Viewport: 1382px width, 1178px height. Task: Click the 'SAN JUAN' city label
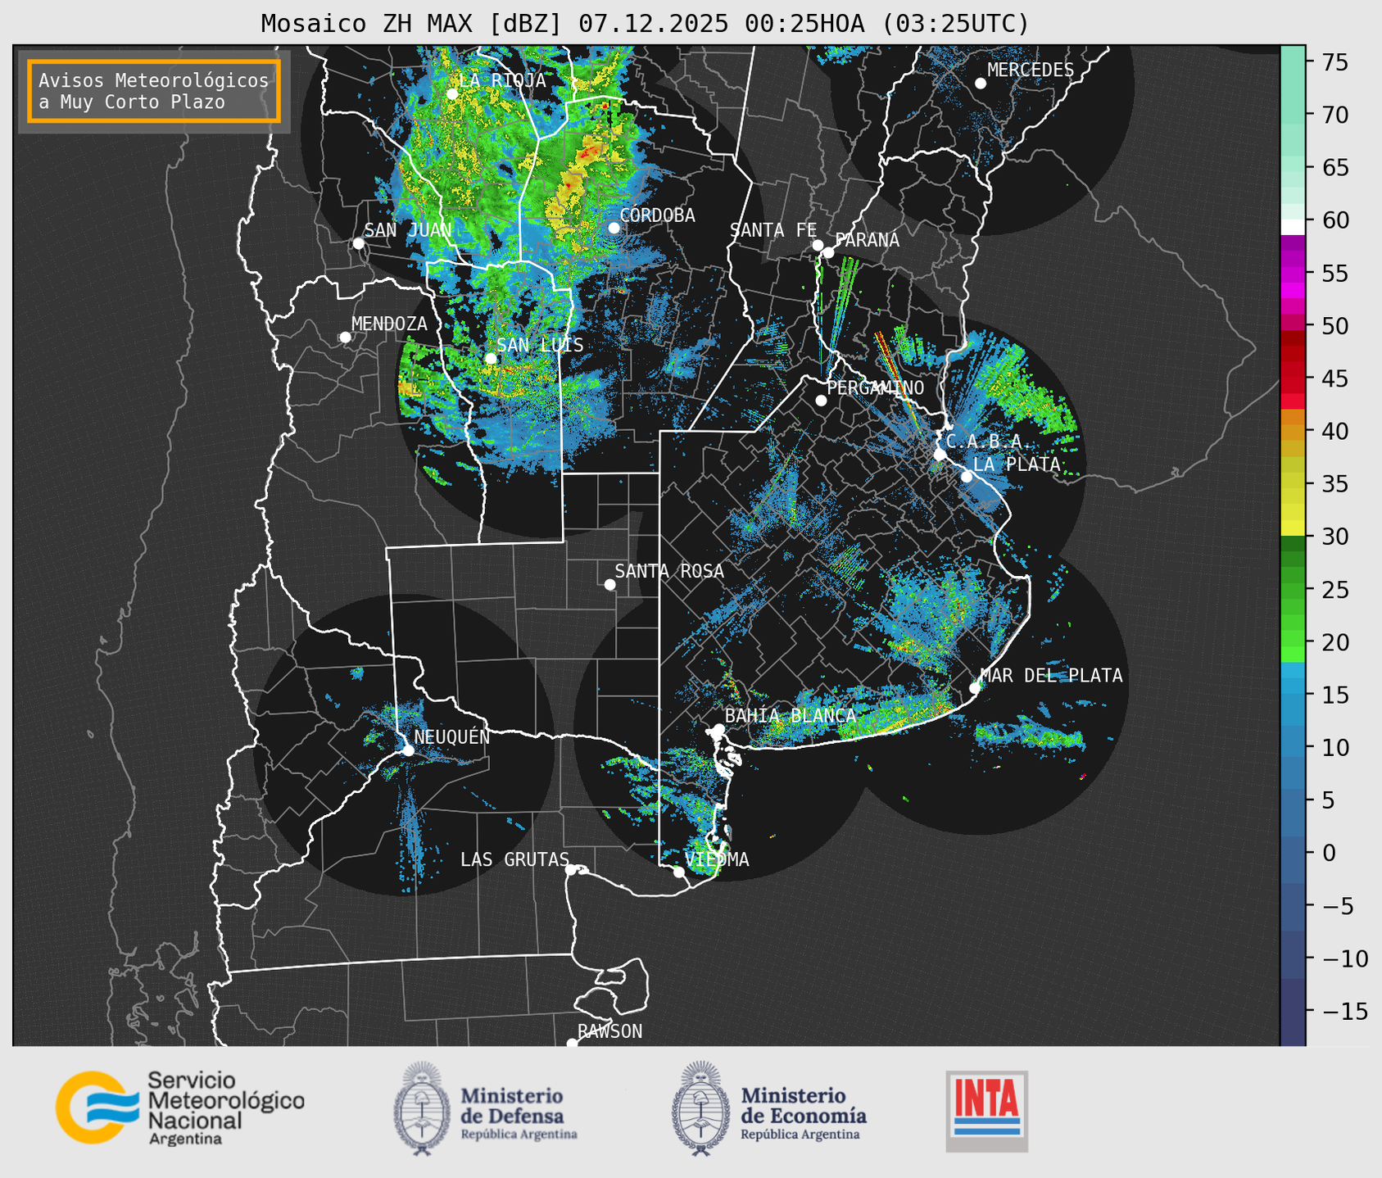408,230
